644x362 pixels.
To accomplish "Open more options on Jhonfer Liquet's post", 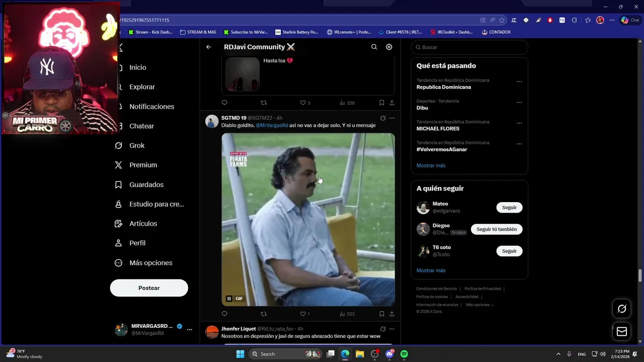I will point(392,329).
